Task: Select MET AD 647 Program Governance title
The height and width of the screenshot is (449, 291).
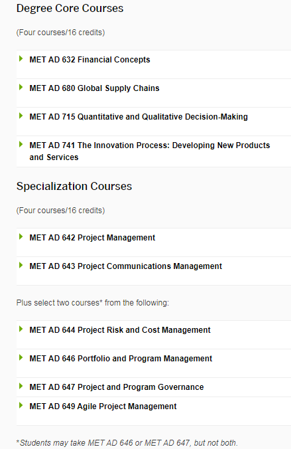Action: point(117,387)
